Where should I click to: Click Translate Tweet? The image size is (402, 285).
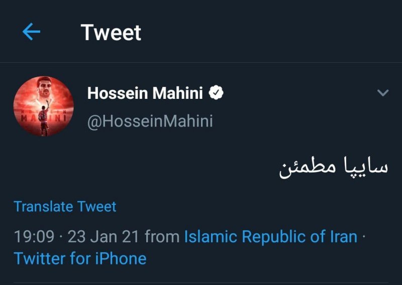(65, 206)
